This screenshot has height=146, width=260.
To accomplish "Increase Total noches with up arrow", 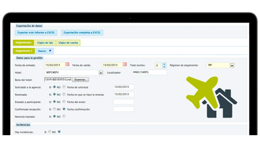I will [164, 64].
